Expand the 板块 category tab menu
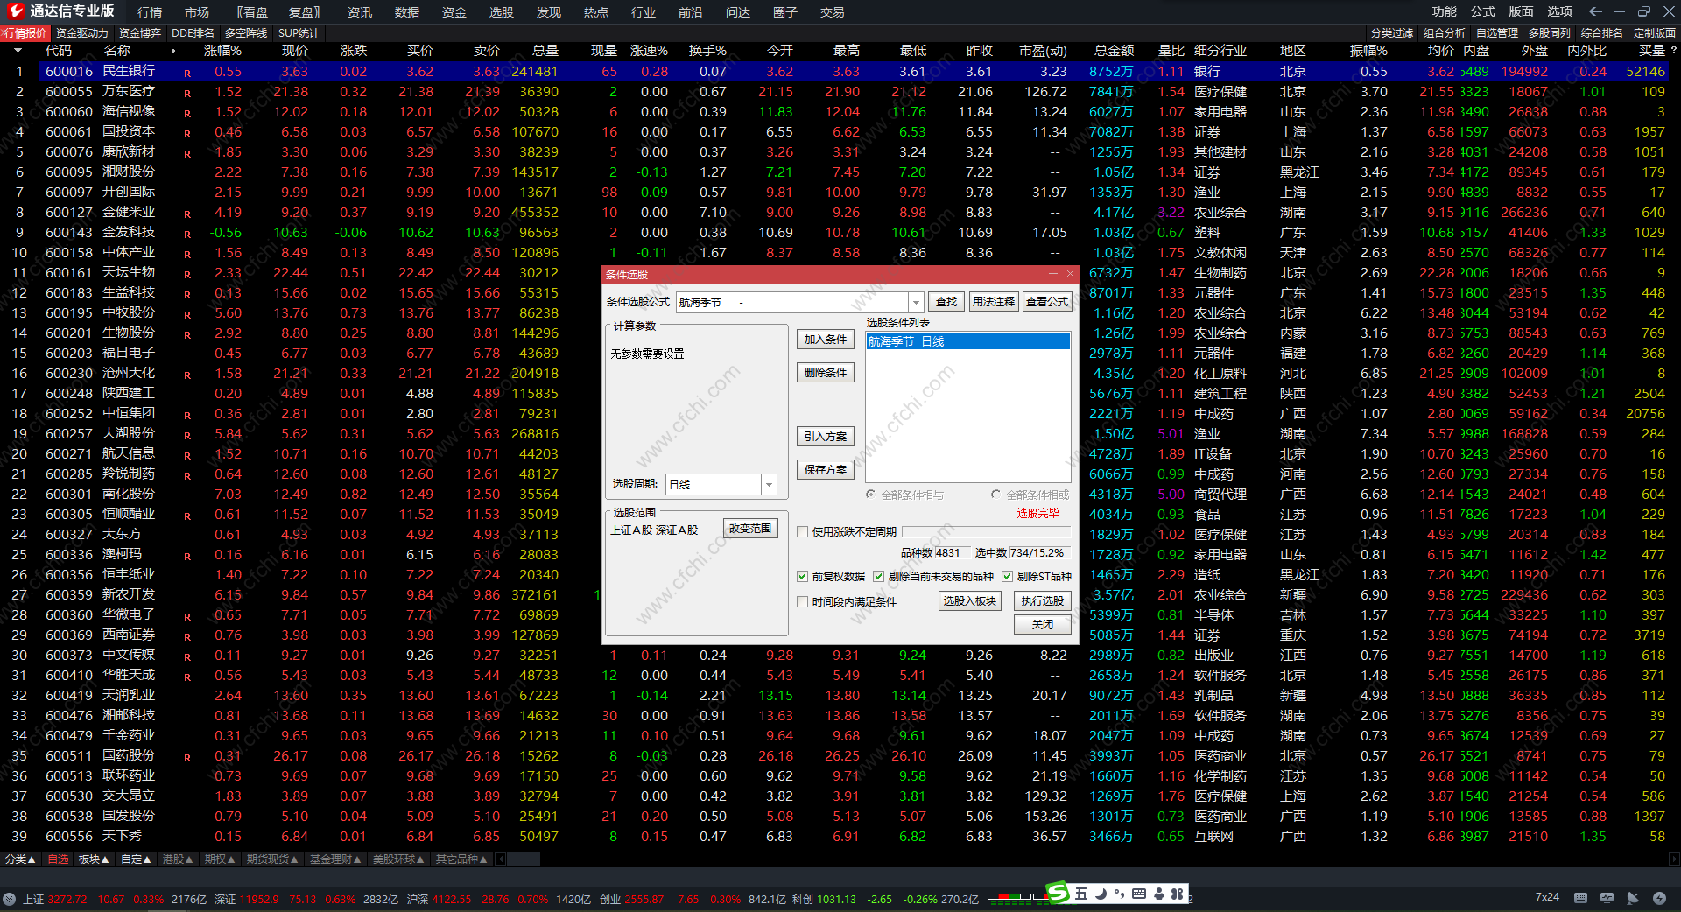 coord(95,859)
